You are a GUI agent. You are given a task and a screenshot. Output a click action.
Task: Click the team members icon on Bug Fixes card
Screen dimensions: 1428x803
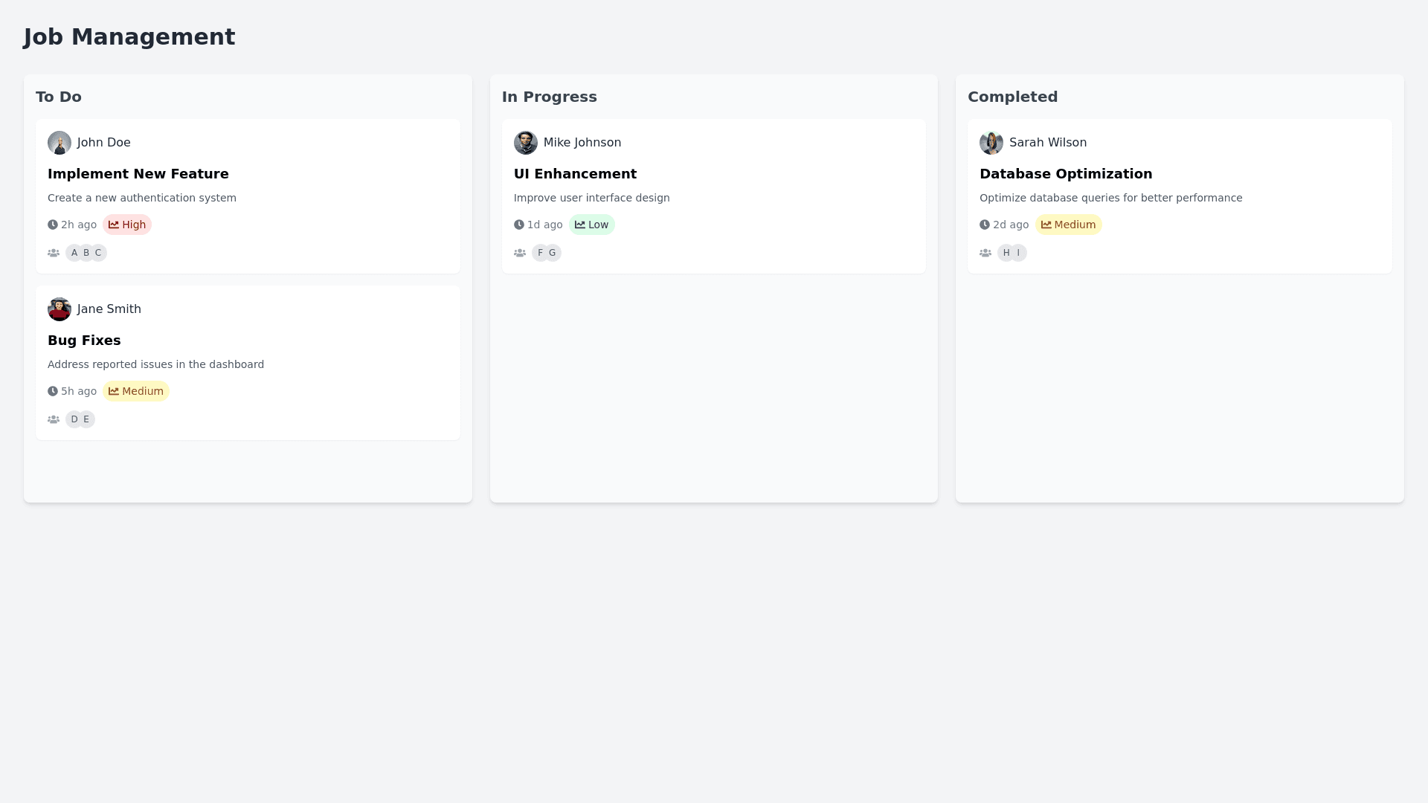[54, 419]
